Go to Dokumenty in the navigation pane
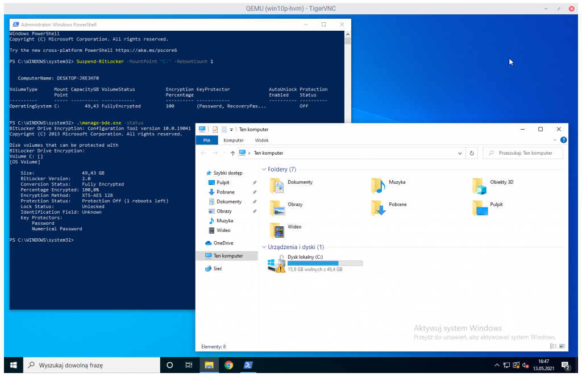582x377 pixels. (x=228, y=202)
